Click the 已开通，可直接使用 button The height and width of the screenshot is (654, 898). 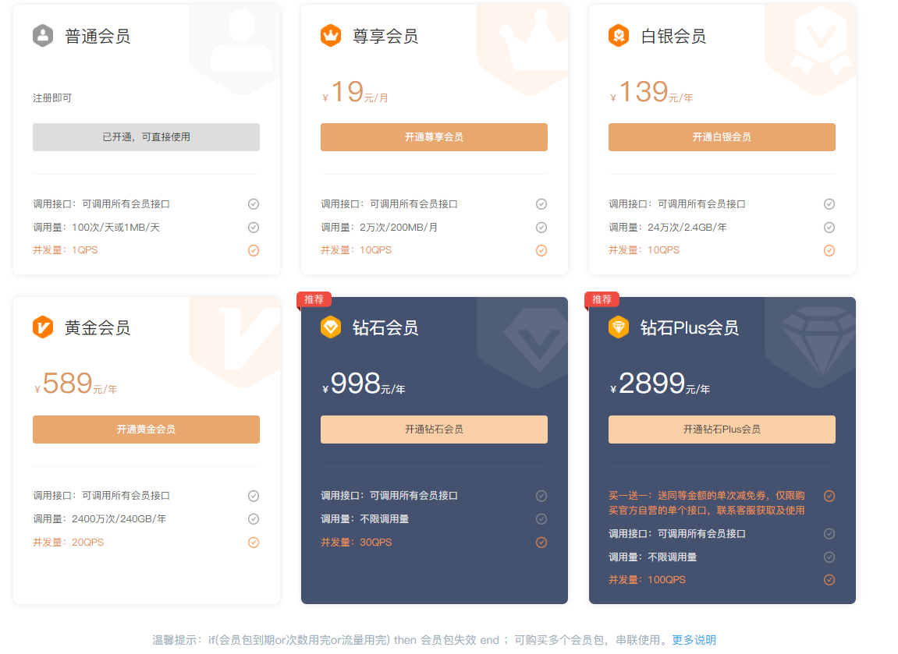146,137
